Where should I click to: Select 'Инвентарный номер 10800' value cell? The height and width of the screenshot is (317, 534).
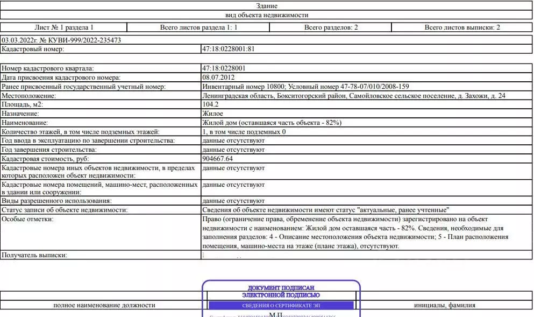pyautogui.click(x=366, y=87)
